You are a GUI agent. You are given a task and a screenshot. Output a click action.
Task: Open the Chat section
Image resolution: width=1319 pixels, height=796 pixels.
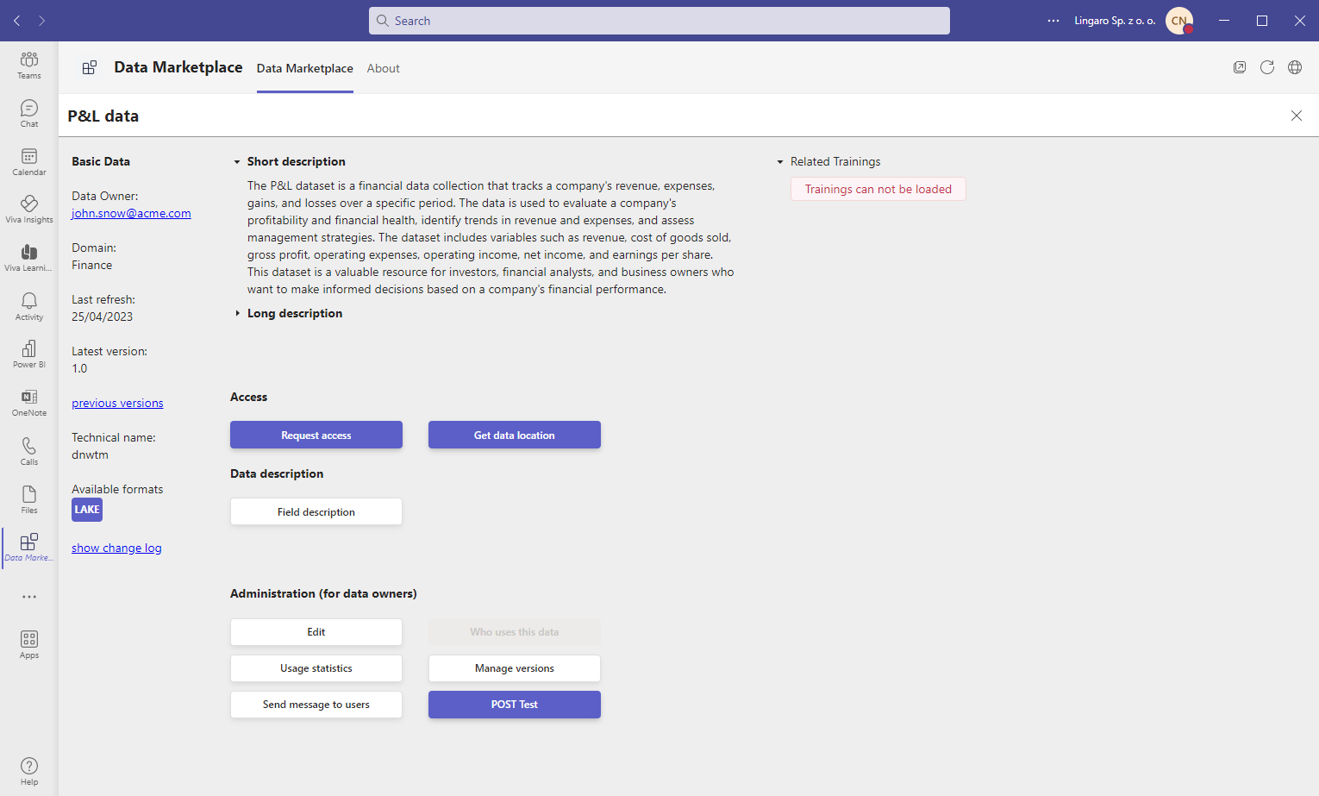(29, 114)
